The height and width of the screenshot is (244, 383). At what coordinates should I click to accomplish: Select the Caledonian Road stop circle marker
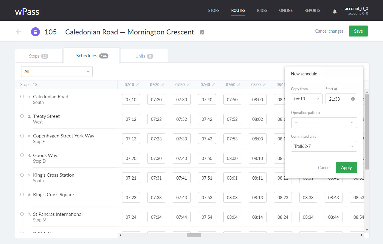[x=22, y=97]
